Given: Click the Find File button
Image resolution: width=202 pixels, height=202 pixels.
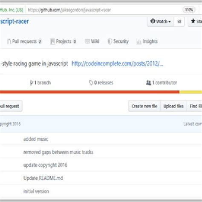Looking at the screenshot, I should [195, 106].
